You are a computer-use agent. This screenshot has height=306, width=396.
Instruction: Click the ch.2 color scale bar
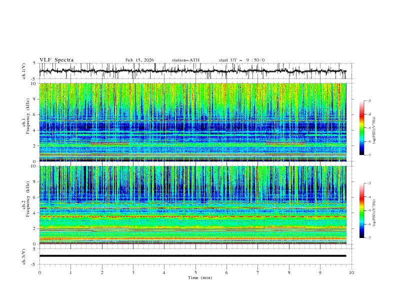pos(362,210)
